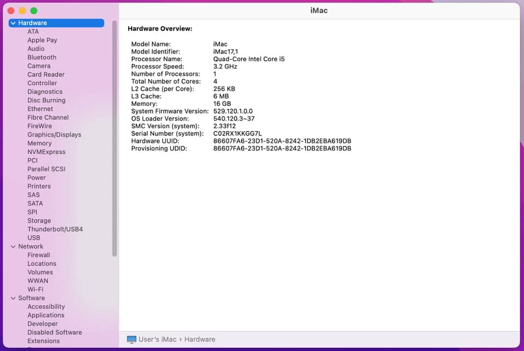Open Accessibility under Software
The width and height of the screenshot is (524, 351).
46,307
